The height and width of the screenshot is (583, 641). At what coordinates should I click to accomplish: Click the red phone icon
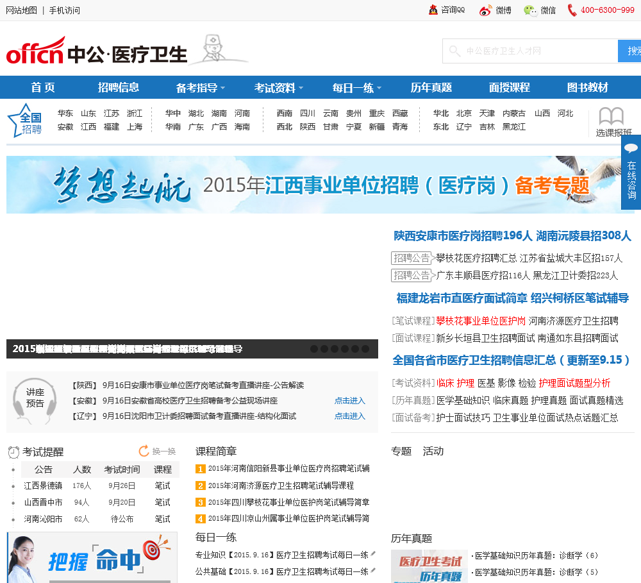pos(572,10)
